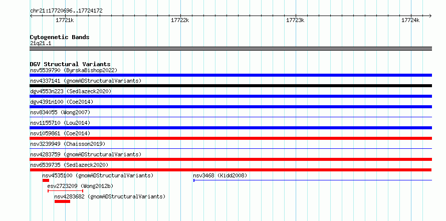The height and width of the screenshot is (221, 446).
Task: Open nsv4337141 (gnomADStructuralVariants) label
Action: pyautogui.click(x=86, y=81)
